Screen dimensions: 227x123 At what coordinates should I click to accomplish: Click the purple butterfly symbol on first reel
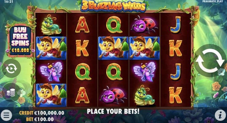pos(51,71)
